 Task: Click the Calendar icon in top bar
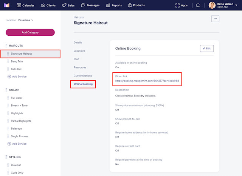(19, 5)
